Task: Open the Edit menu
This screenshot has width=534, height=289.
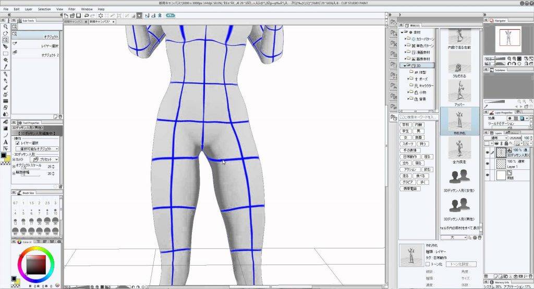Action: coord(16,9)
